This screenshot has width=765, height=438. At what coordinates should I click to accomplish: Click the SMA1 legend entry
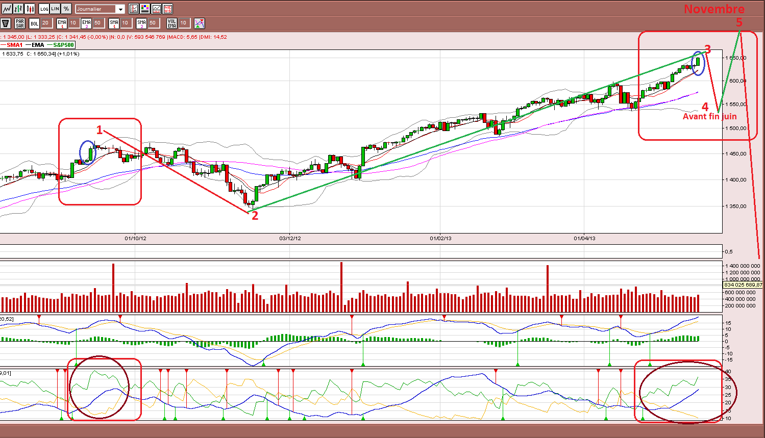tap(12, 45)
